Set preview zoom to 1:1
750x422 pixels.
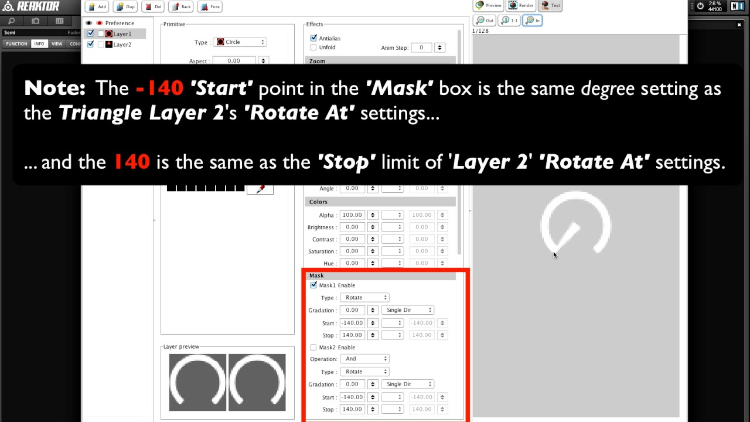click(x=509, y=20)
